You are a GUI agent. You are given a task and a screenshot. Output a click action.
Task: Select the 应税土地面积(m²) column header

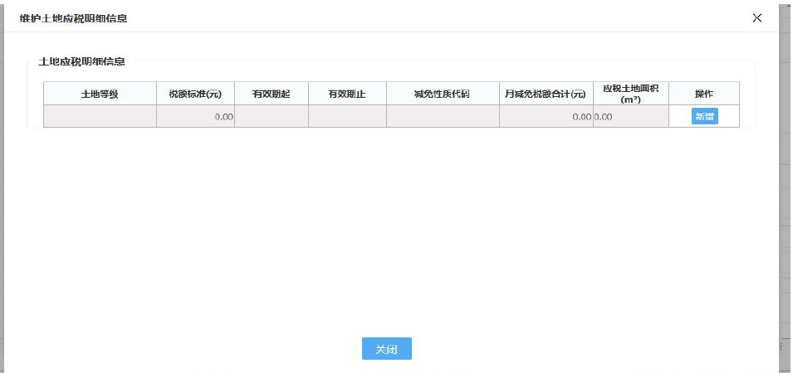630,94
